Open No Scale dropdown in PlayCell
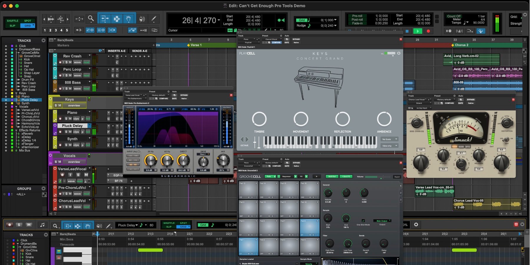The image size is (530, 265). 389,139
